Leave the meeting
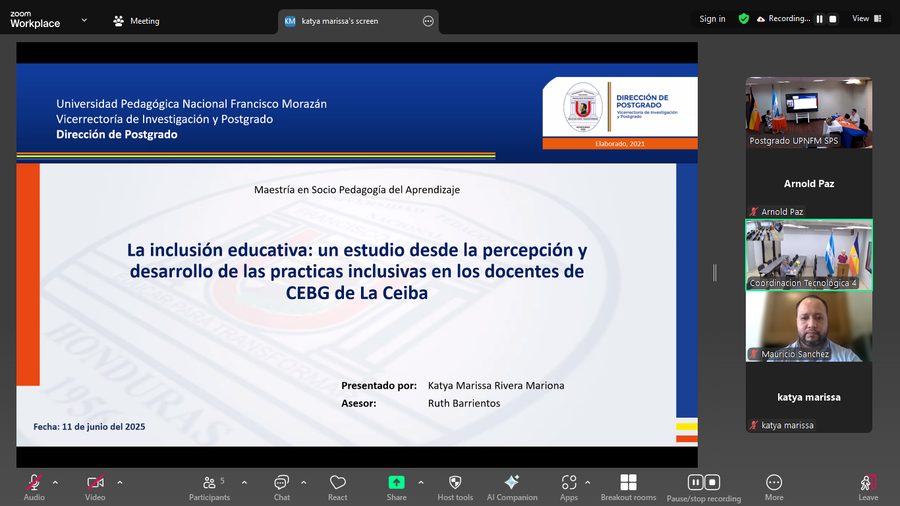Viewport: 900px width, 506px height. [x=868, y=488]
